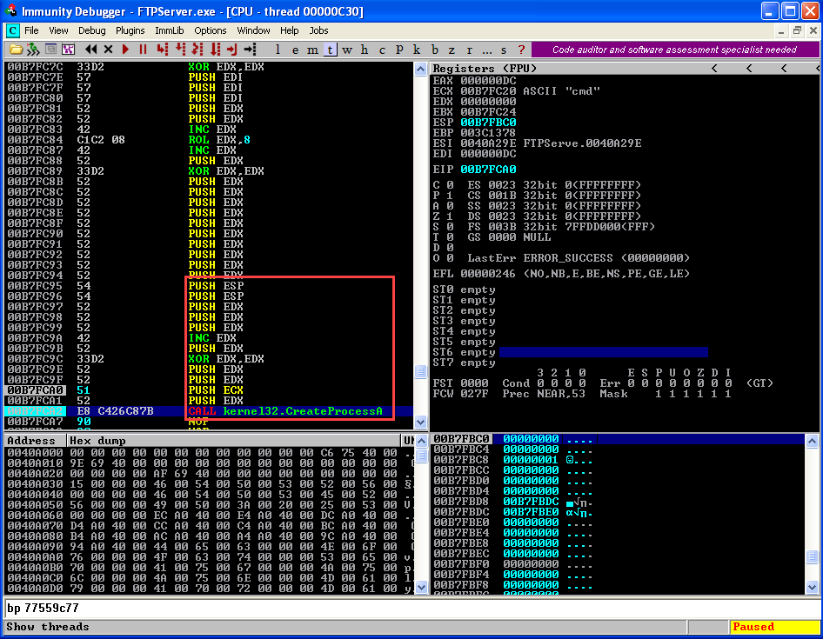The height and width of the screenshot is (639, 823).
Task: Click the red Run program play icon
Action: click(125, 50)
